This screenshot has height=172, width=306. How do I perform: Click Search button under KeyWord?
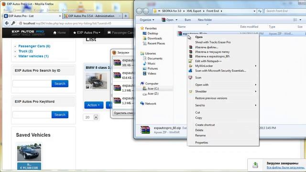coord(60,115)
